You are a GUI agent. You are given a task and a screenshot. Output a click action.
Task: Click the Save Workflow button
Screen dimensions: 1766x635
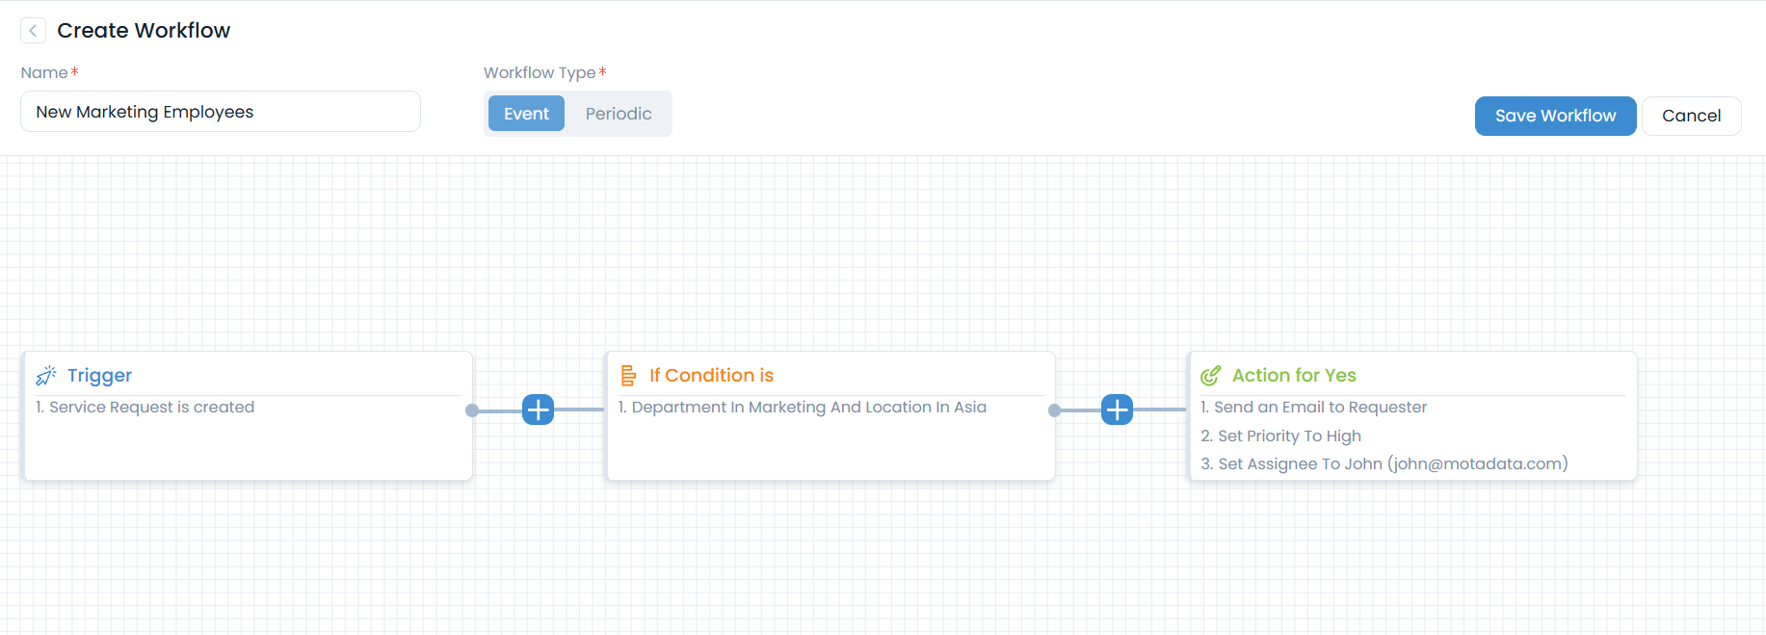[1554, 116]
